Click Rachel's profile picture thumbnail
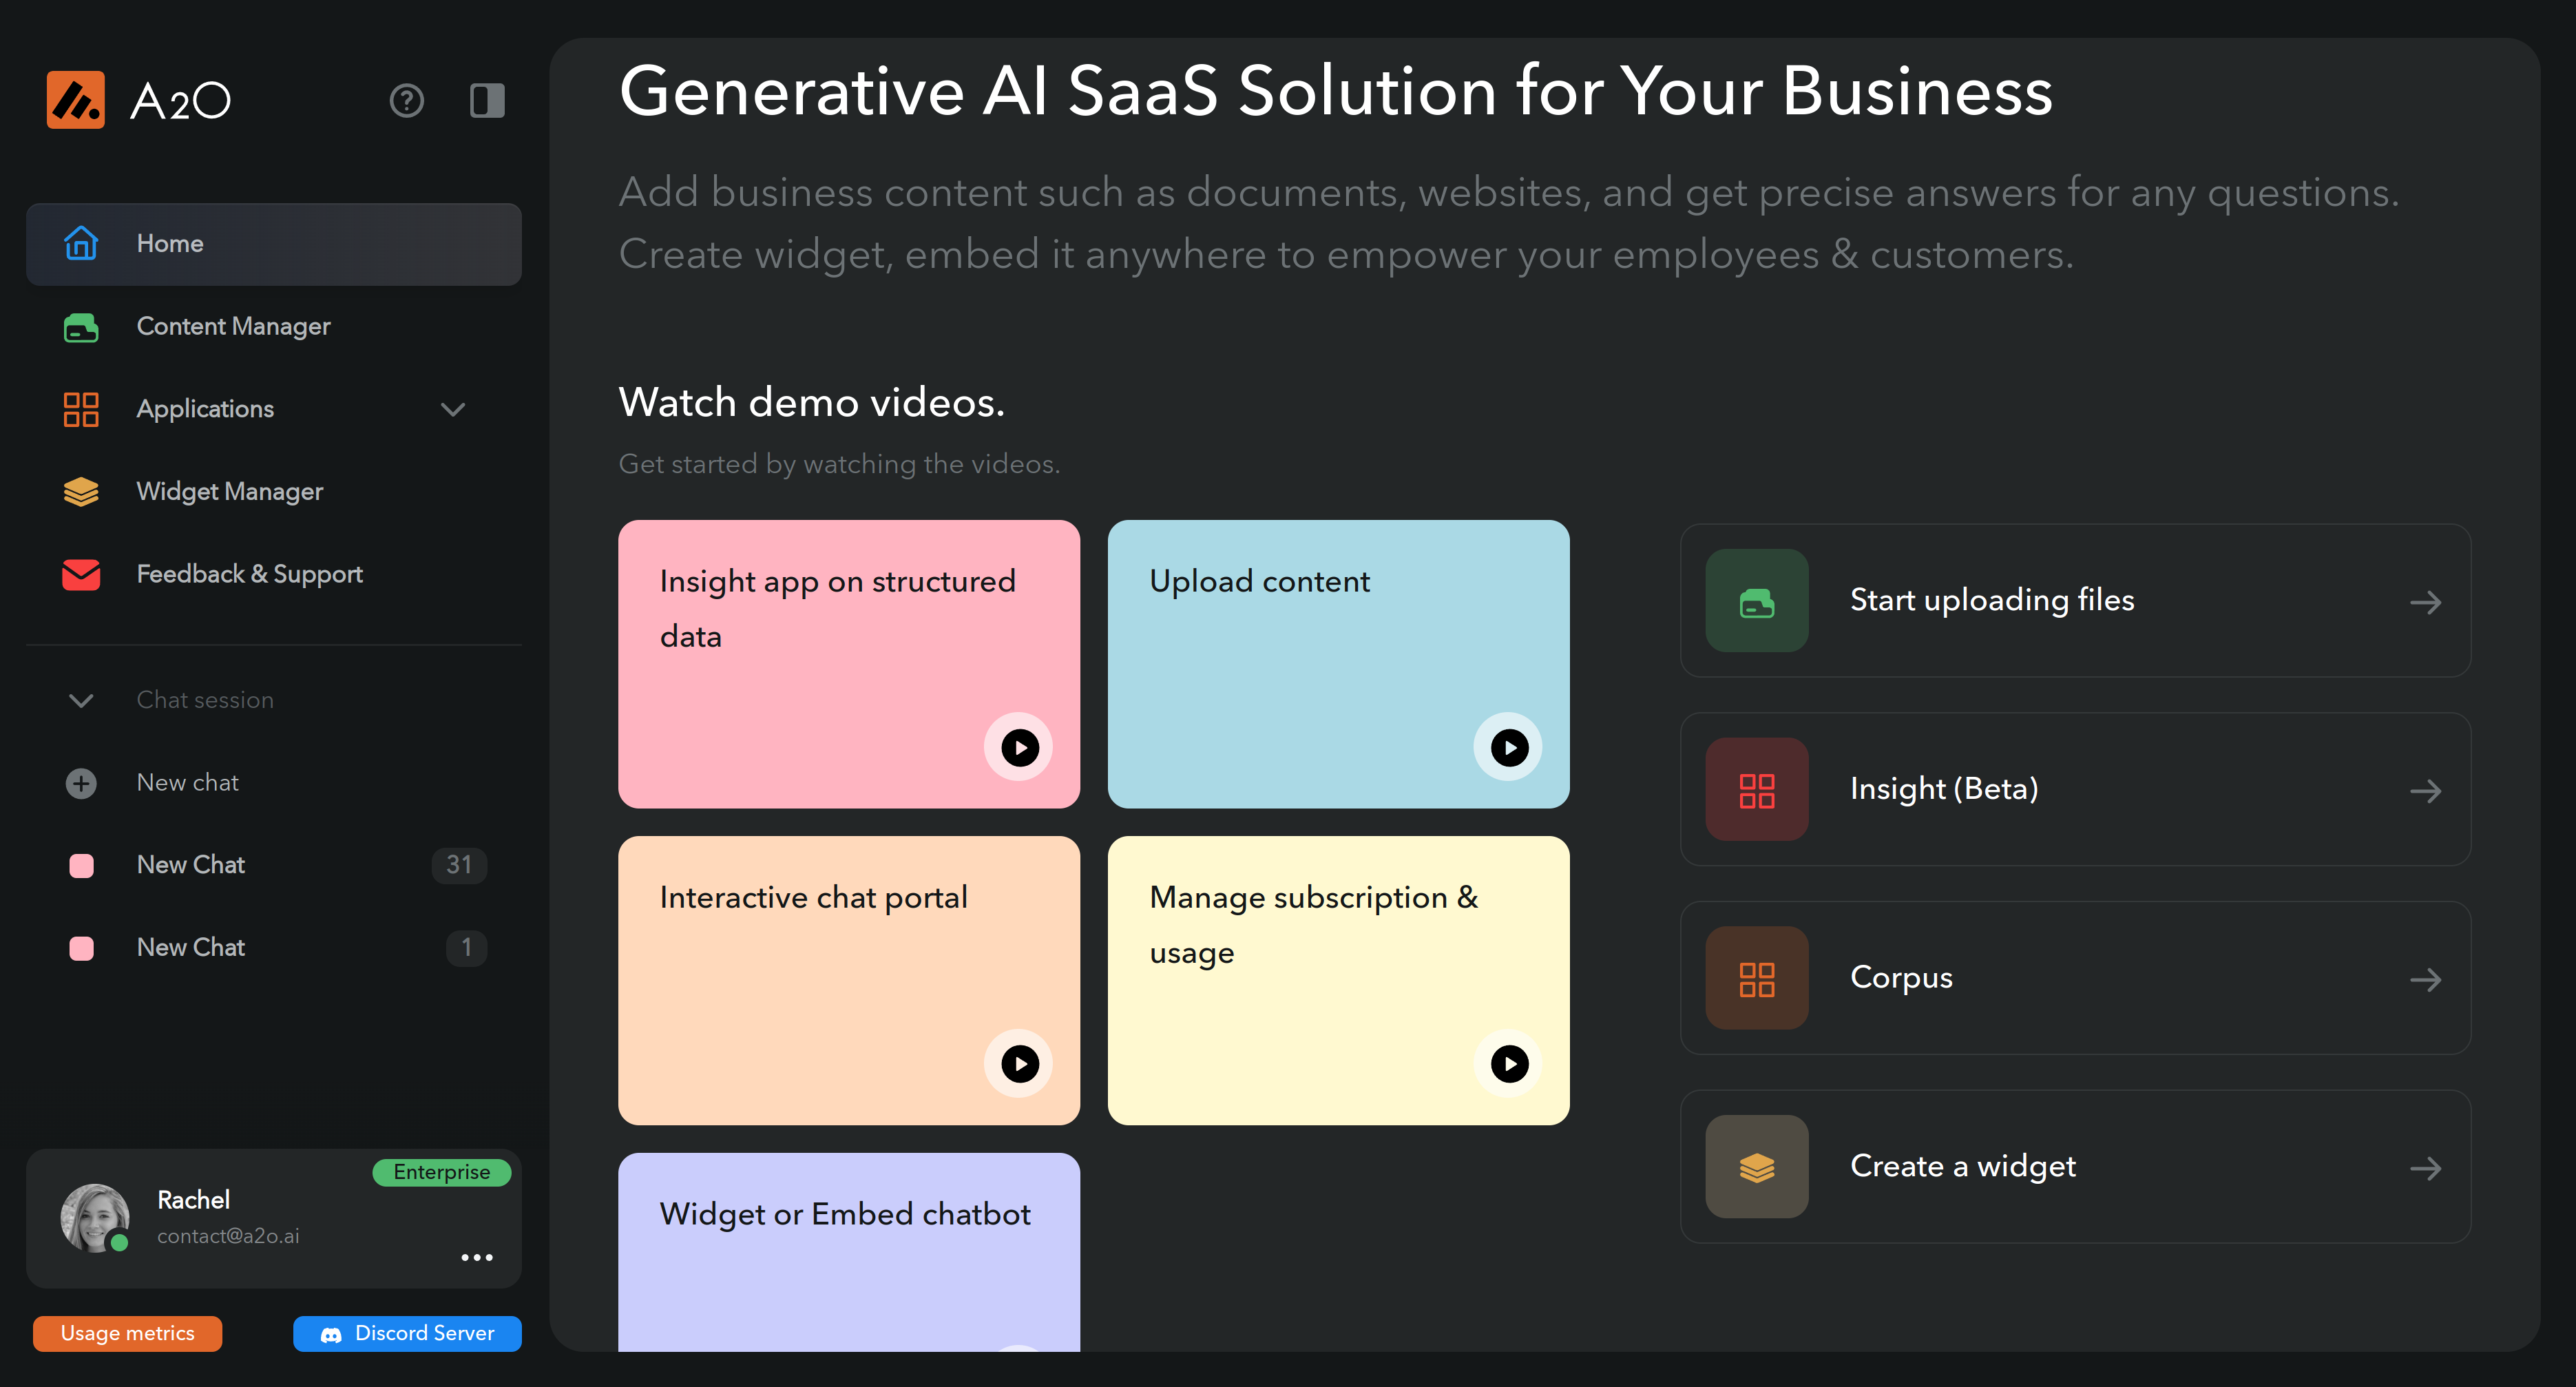This screenshot has width=2576, height=1387. pos(95,1217)
